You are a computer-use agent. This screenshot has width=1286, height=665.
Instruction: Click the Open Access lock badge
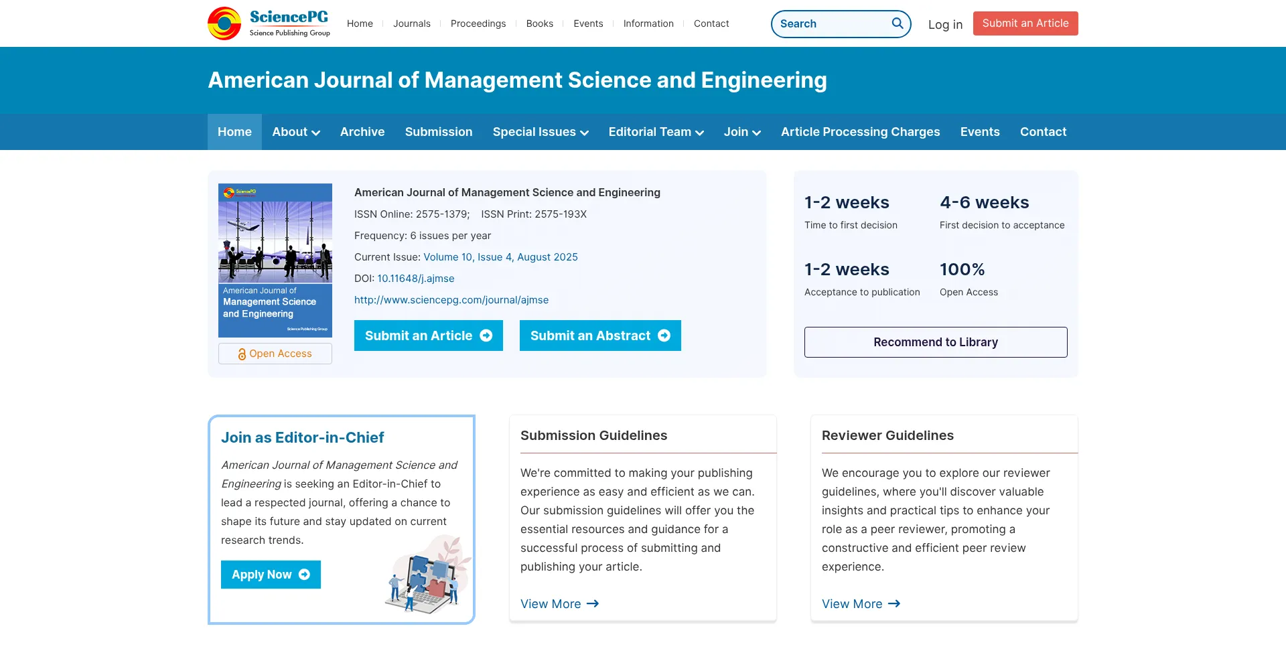pos(275,354)
